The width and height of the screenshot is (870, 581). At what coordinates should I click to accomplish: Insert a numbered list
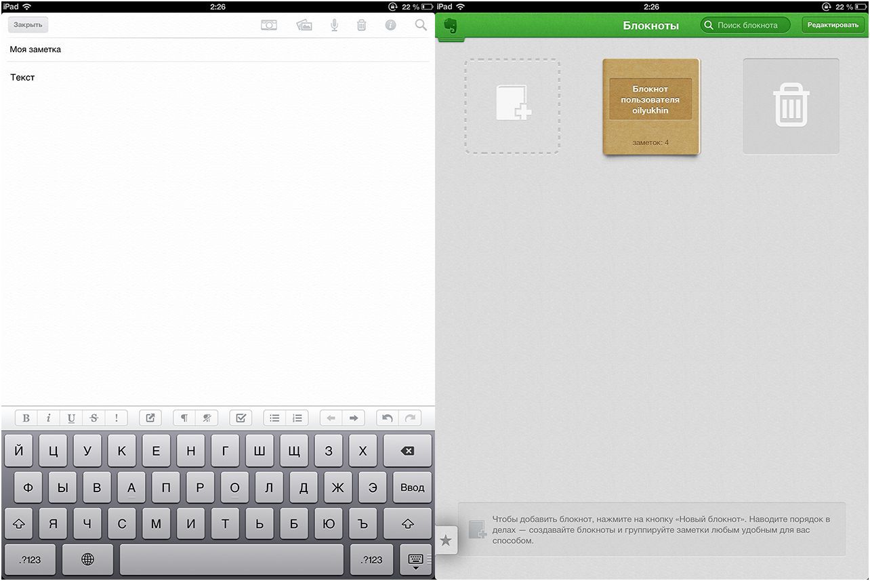point(297,418)
